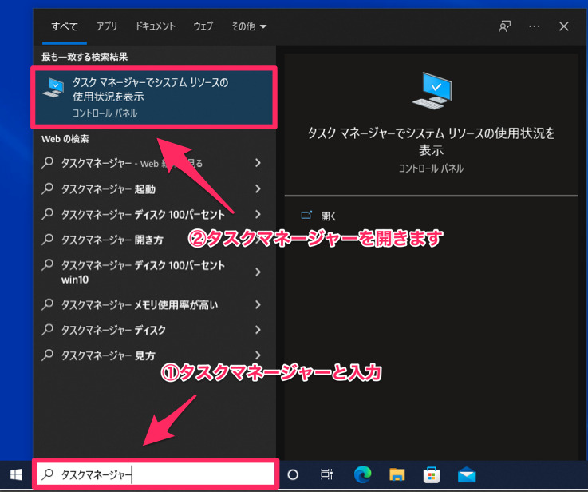Switch to the ウェブ tab
588x492 pixels.
[203, 26]
